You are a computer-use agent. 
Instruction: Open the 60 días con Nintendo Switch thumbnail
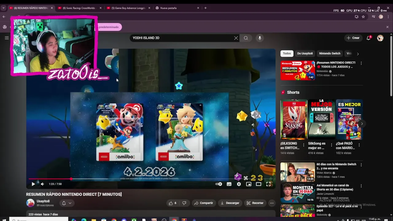298,172
